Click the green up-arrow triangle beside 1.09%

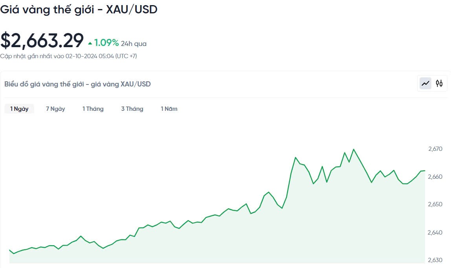coord(90,43)
